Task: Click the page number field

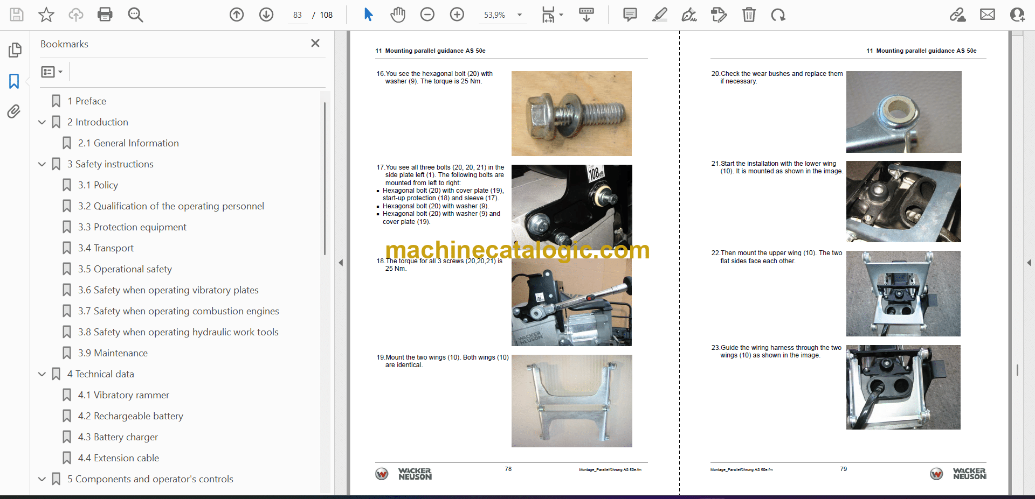Action: point(298,15)
